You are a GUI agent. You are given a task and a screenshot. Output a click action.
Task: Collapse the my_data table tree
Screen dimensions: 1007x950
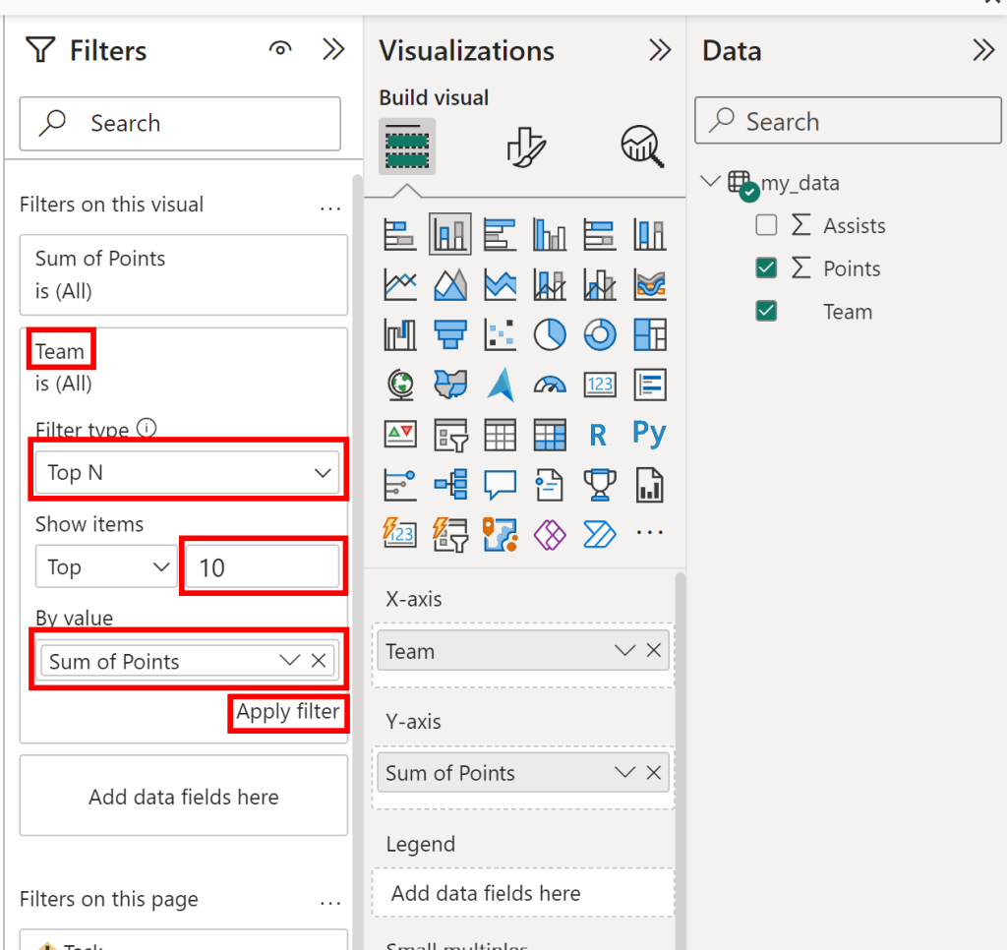click(x=709, y=182)
